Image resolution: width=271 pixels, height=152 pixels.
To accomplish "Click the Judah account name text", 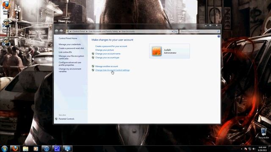I will [167, 50].
